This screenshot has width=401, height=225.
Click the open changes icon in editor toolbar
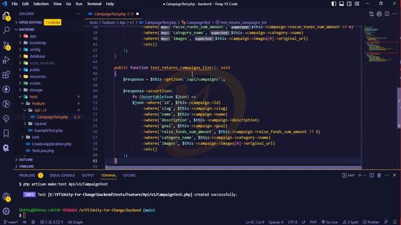tap(372, 14)
